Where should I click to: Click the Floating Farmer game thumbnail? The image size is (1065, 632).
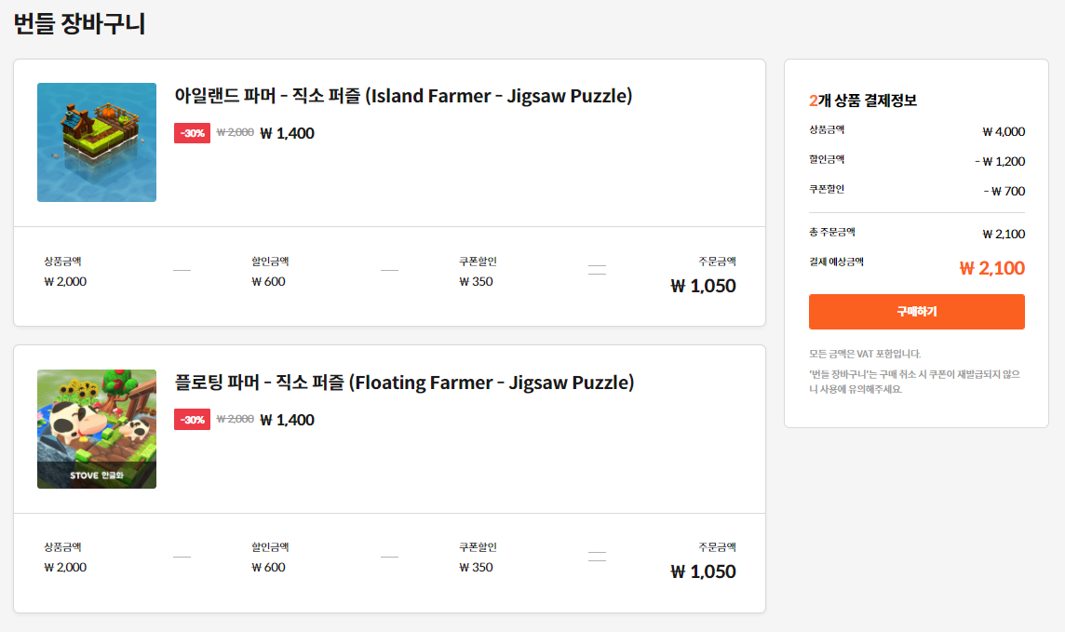click(97, 428)
